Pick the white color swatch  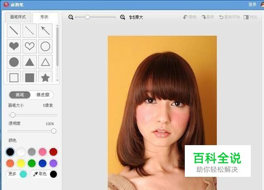point(21,151)
